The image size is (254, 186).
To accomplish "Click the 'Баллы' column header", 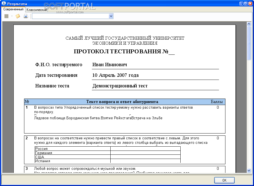I will (217, 102).
